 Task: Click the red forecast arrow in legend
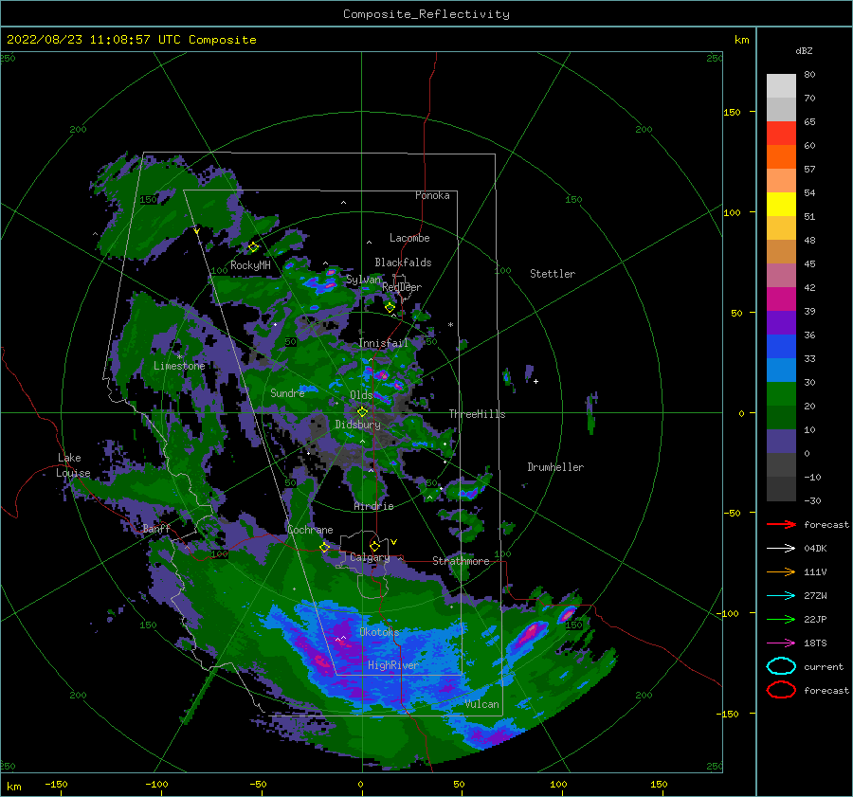[x=781, y=524]
